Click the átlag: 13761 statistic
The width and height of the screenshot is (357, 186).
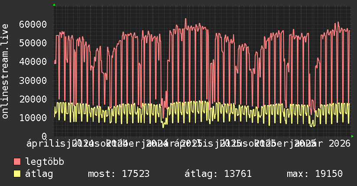point(218,174)
